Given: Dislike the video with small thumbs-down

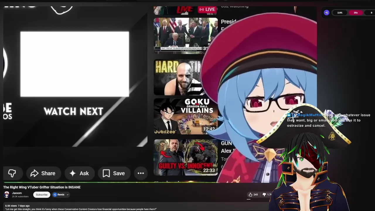Looking at the screenshot, I should 267,195.
